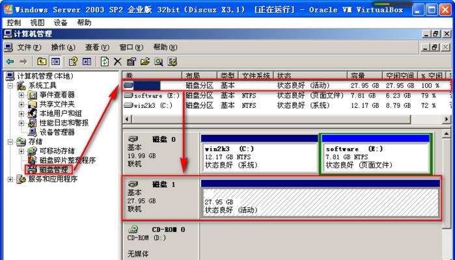Screen dimensions: 455x260
Task: Sort by the 容量 column header
Action: pos(365,75)
